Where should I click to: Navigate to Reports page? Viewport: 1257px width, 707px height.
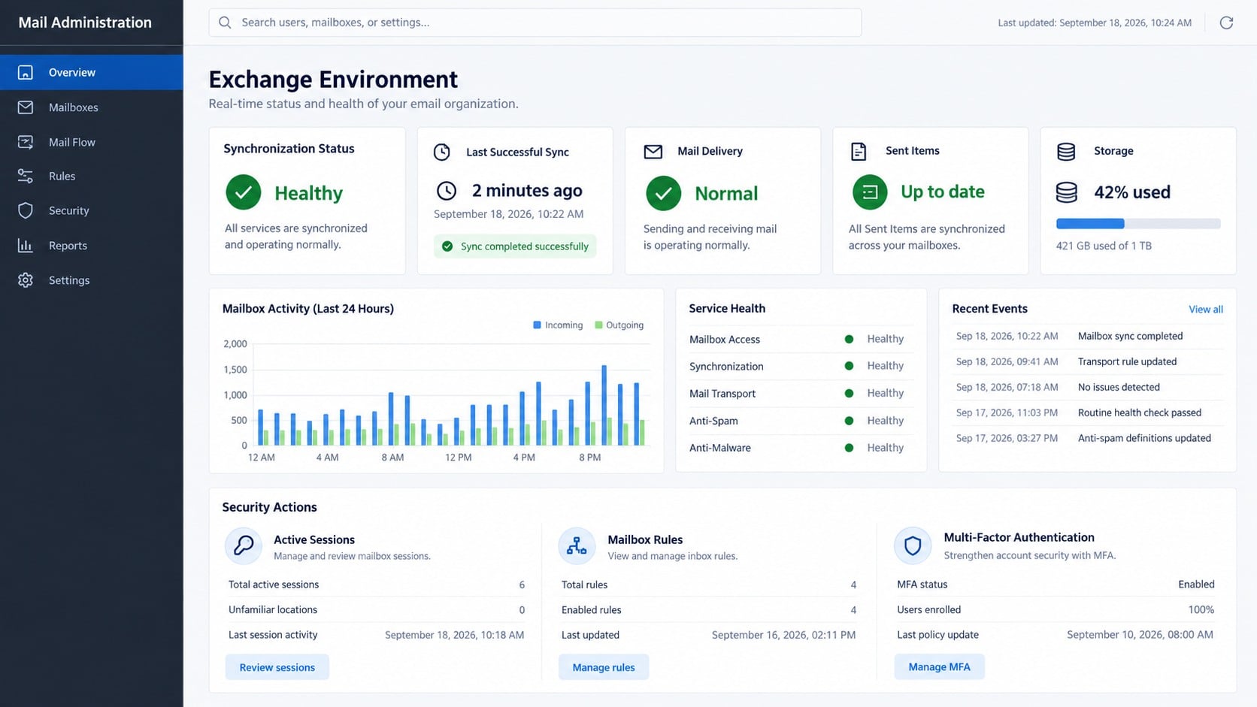coord(92,245)
